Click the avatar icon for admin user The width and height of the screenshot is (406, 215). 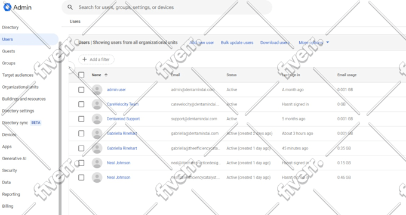[97, 90]
